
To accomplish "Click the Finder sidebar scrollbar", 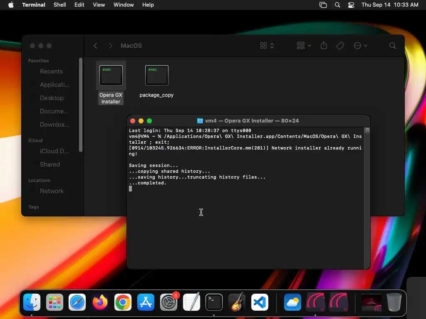I will click(81, 105).
